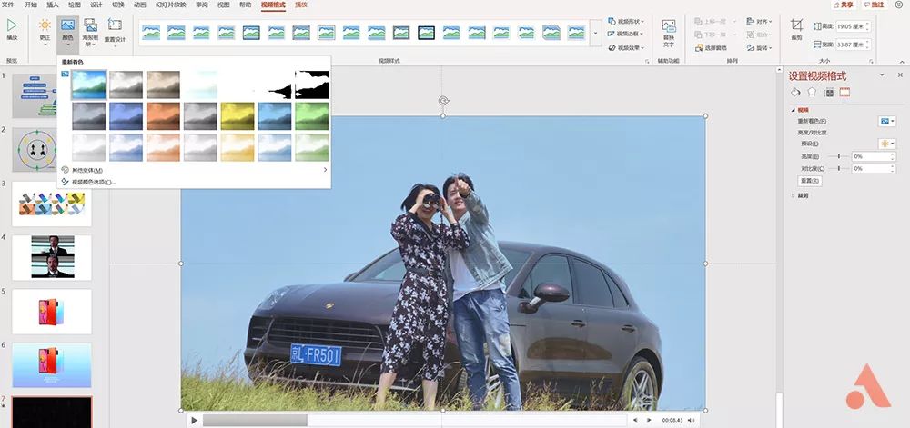Click Send Backward (下移一层) button
Viewport: 910px width, 428px height.
click(x=715, y=35)
